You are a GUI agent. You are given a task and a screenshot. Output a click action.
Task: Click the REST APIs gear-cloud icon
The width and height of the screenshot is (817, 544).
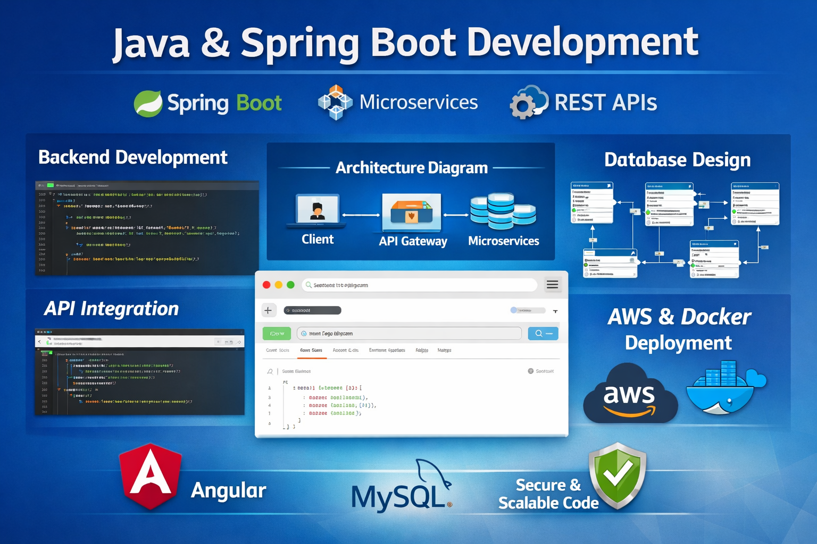point(528,102)
